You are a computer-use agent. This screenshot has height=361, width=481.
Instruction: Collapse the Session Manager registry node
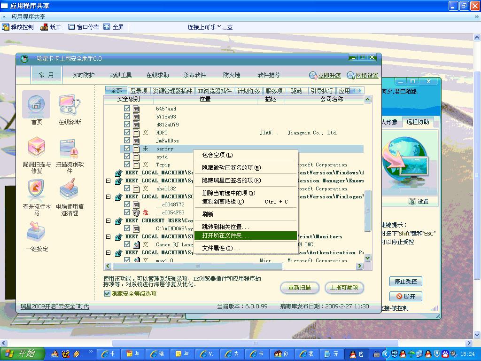point(109,181)
